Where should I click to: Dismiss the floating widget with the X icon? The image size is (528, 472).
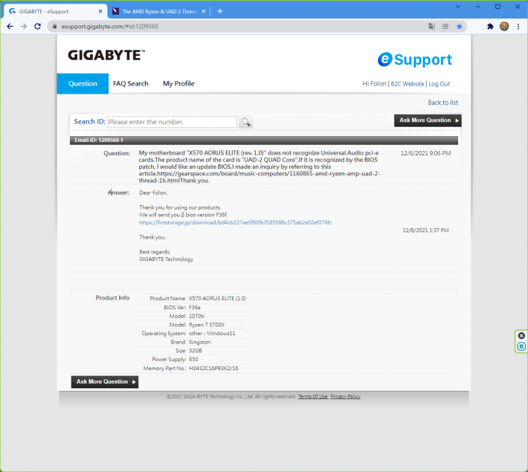(521, 336)
